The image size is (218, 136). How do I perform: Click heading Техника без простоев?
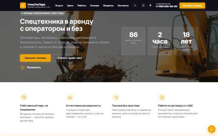[126, 105]
